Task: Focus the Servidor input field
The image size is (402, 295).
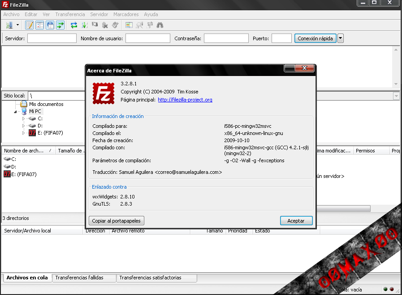Action: (52, 38)
